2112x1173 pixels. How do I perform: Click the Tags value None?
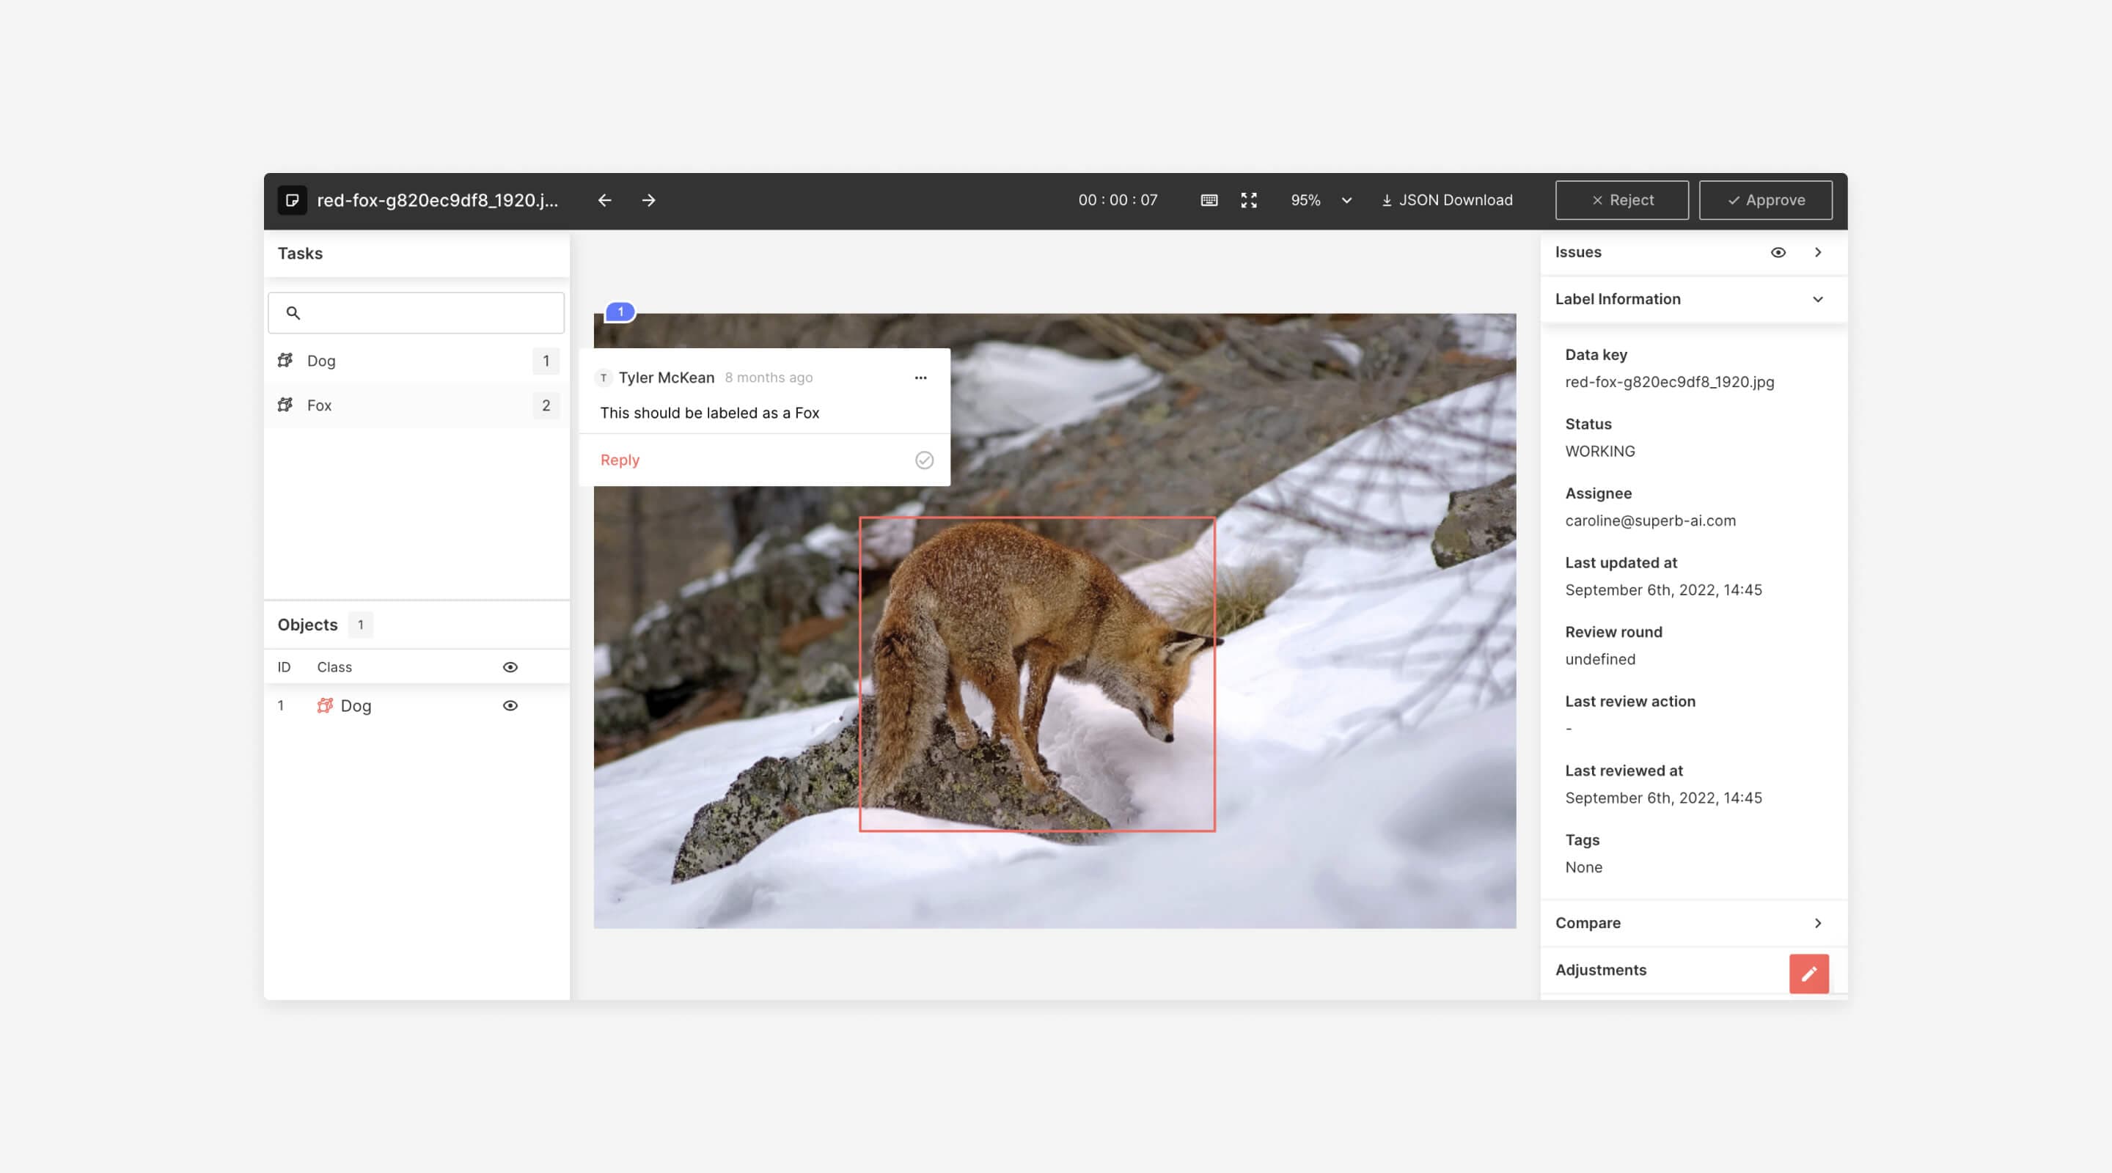click(1583, 867)
